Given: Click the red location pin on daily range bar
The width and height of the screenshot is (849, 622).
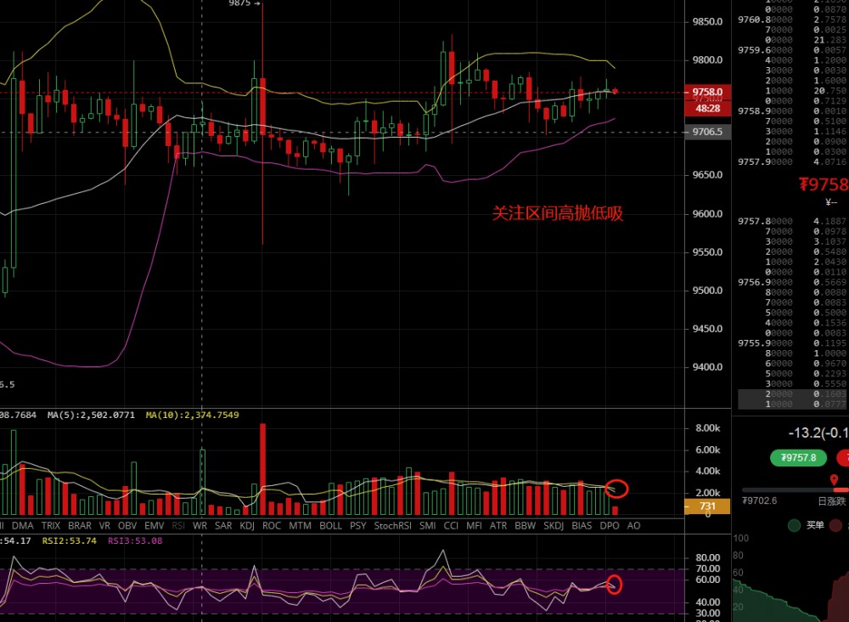Looking at the screenshot, I should pos(835,481).
